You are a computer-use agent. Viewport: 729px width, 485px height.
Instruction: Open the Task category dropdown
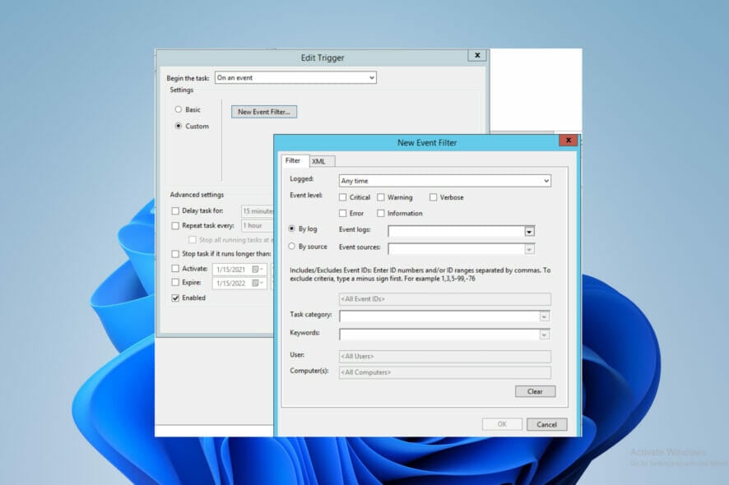544,316
